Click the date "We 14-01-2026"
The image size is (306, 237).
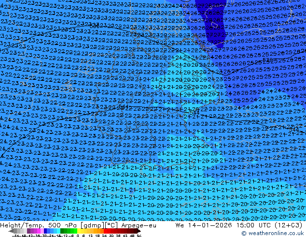point(204,225)
